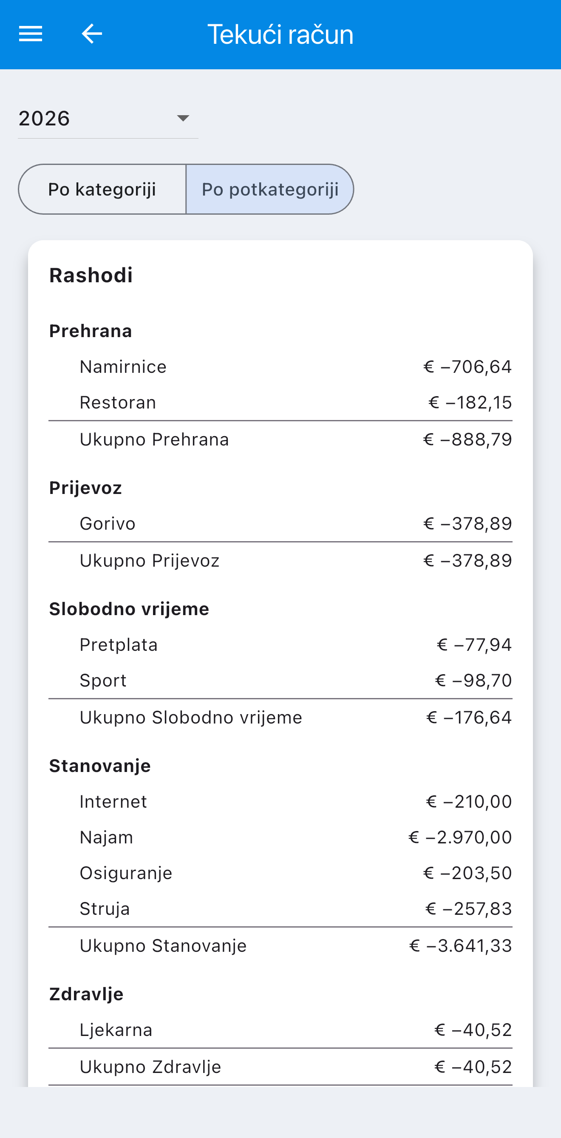Select the Restoran expense row

coord(280,403)
